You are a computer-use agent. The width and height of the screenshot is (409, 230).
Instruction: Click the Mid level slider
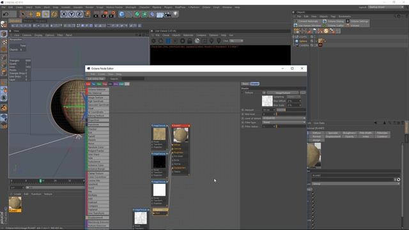click(291, 114)
